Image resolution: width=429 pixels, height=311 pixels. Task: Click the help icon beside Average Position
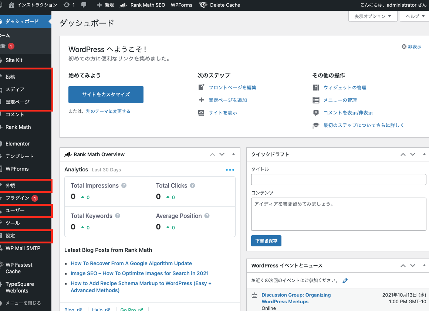(207, 216)
